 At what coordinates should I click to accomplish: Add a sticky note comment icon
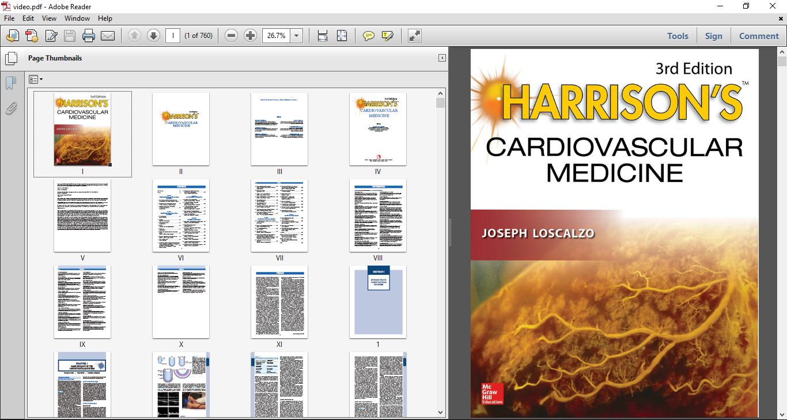pyautogui.click(x=369, y=36)
